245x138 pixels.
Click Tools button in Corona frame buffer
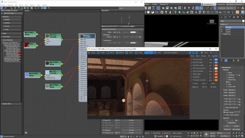pos(139,53)
